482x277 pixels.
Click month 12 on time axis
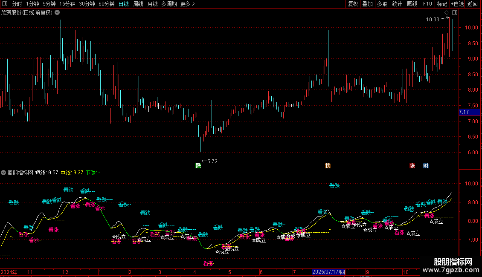65,272
